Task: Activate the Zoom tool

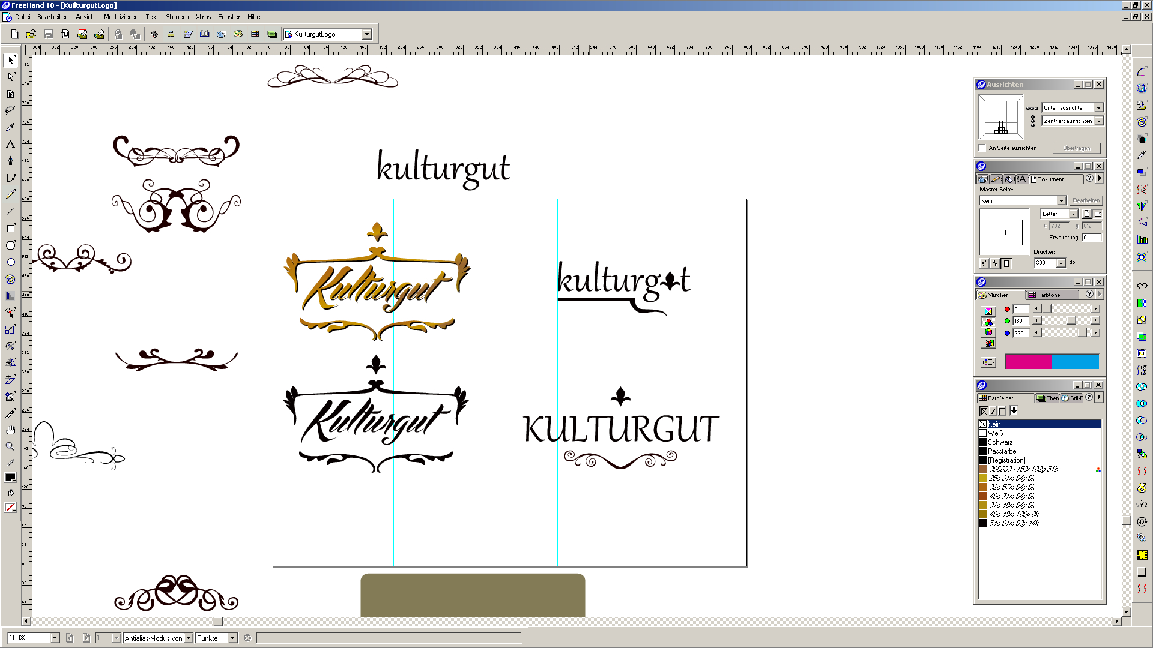Action: coord(10,446)
